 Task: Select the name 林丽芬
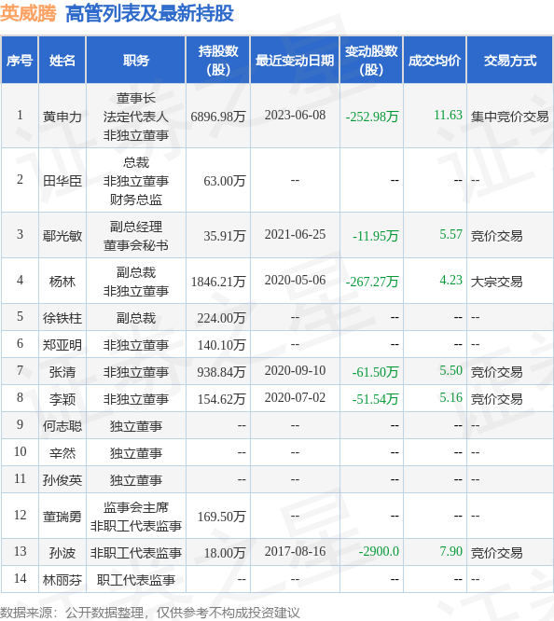point(62,580)
